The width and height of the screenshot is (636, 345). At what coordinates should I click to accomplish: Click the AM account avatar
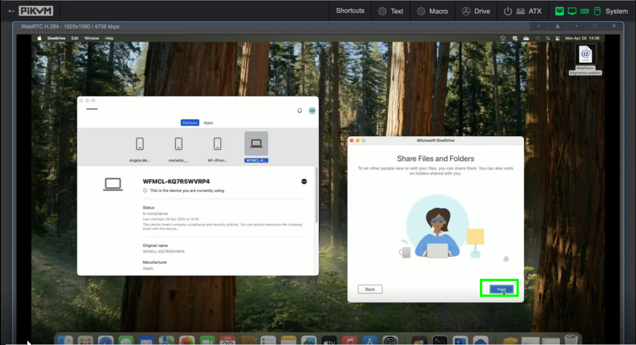[x=312, y=111]
